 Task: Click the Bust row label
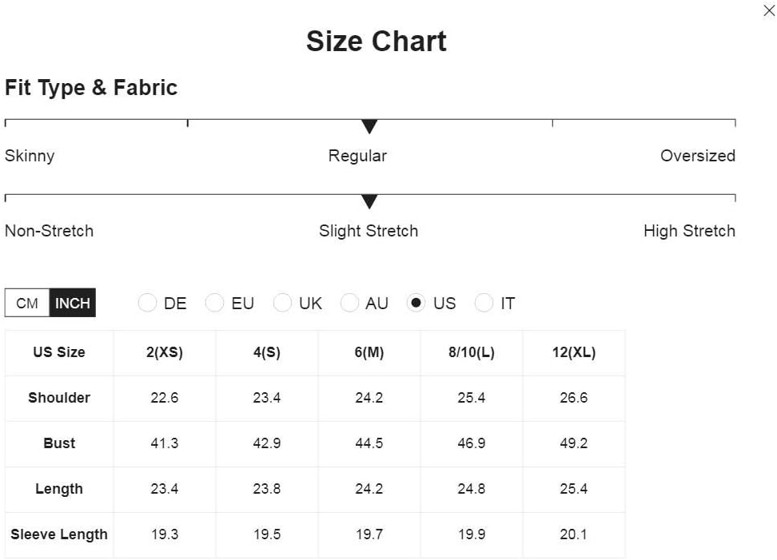59,443
